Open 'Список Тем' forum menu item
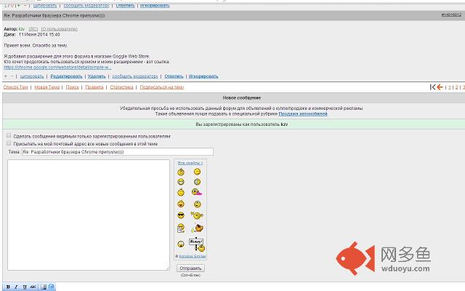The image size is (465, 291). point(16,87)
